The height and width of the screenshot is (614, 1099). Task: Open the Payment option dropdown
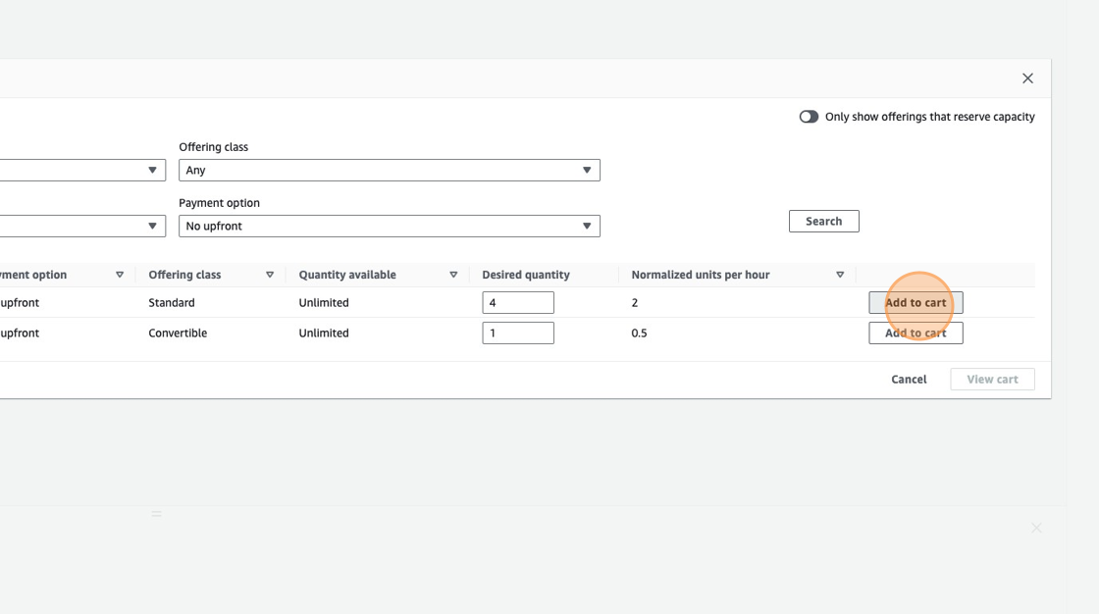click(x=389, y=226)
